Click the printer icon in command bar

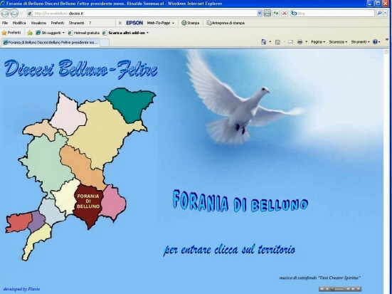click(300, 42)
